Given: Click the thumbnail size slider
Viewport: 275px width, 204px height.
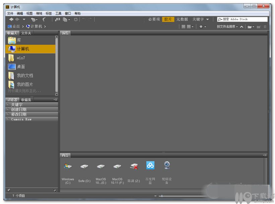Looking at the screenshot, I should click(x=183, y=196).
